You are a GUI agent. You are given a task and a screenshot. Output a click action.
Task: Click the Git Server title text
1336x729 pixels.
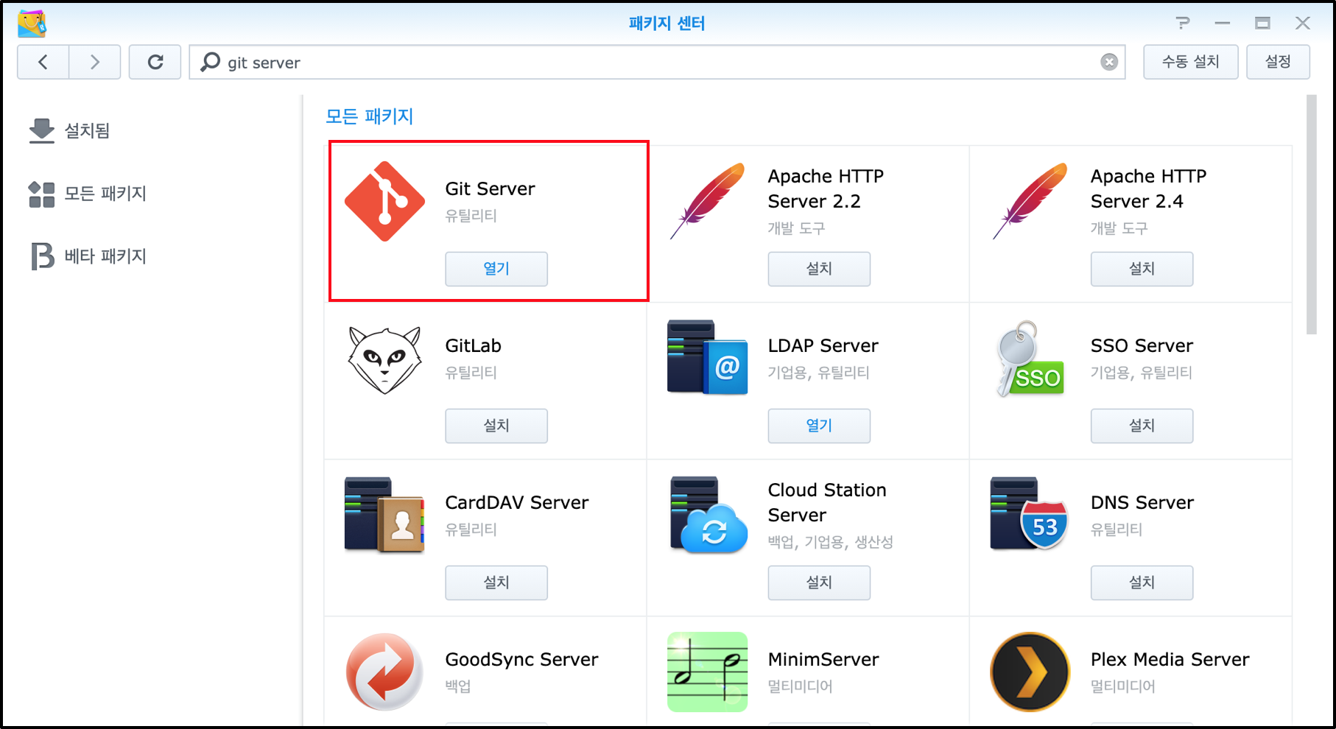[x=490, y=189]
